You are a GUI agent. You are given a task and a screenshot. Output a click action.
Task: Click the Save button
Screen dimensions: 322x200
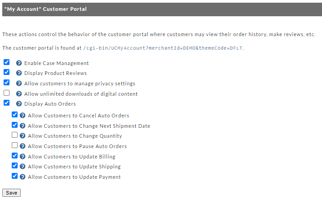pyautogui.click(x=12, y=193)
